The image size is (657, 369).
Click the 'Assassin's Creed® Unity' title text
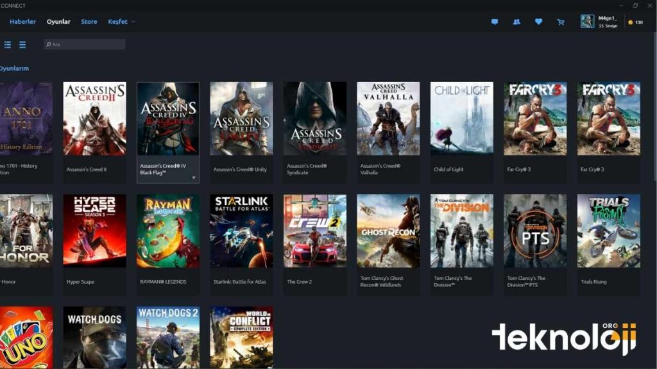click(240, 169)
